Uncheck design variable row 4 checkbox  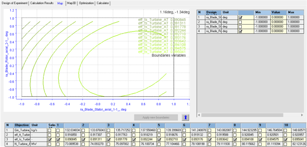(x=241, y=31)
